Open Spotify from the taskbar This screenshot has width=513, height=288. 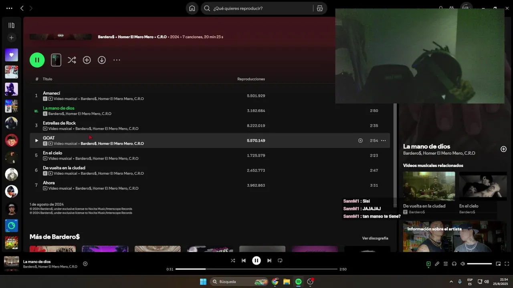(x=298, y=282)
